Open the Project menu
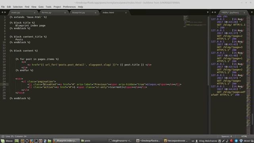 tap(57, 7)
